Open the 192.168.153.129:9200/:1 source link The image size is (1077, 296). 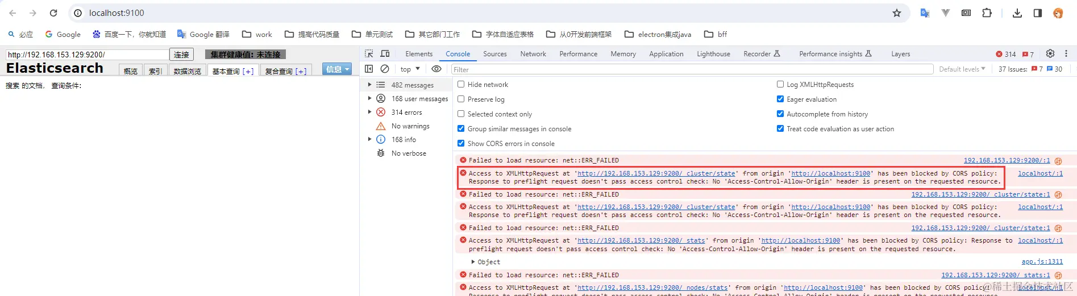click(1007, 160)
